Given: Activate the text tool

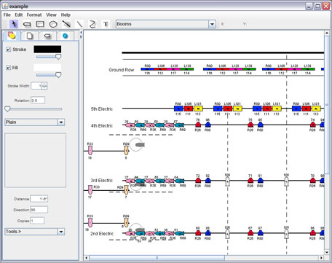Looking at the screenshot, I should pos(106,24).
